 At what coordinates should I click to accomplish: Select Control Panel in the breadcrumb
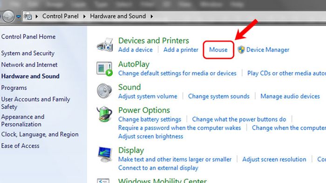pos(60,16)
